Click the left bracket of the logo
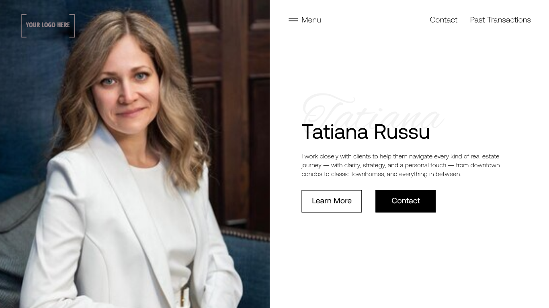This screenshot has height=308, width=549. pos(24,26)
